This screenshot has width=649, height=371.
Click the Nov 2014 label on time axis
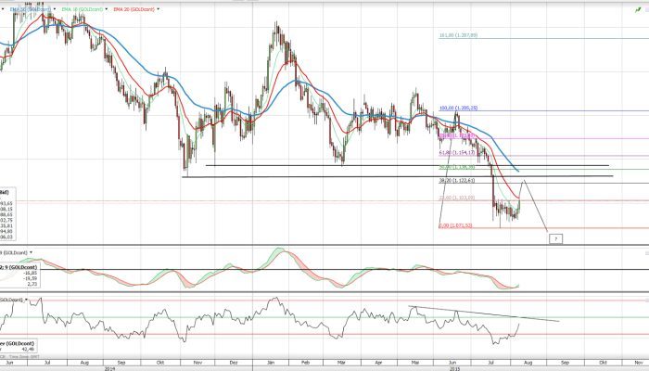point(197,363)
